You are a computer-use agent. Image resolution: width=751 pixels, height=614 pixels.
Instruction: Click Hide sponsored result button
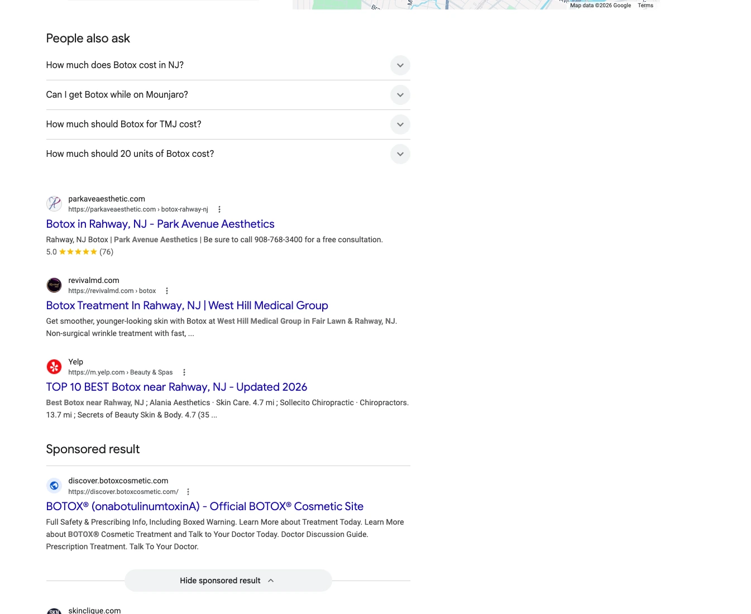click(x=228, y=581)
